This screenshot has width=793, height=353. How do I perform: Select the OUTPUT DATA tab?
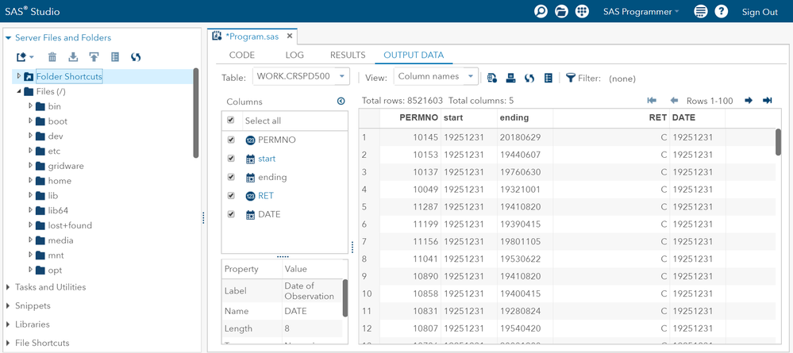click(x=414, y=55)
